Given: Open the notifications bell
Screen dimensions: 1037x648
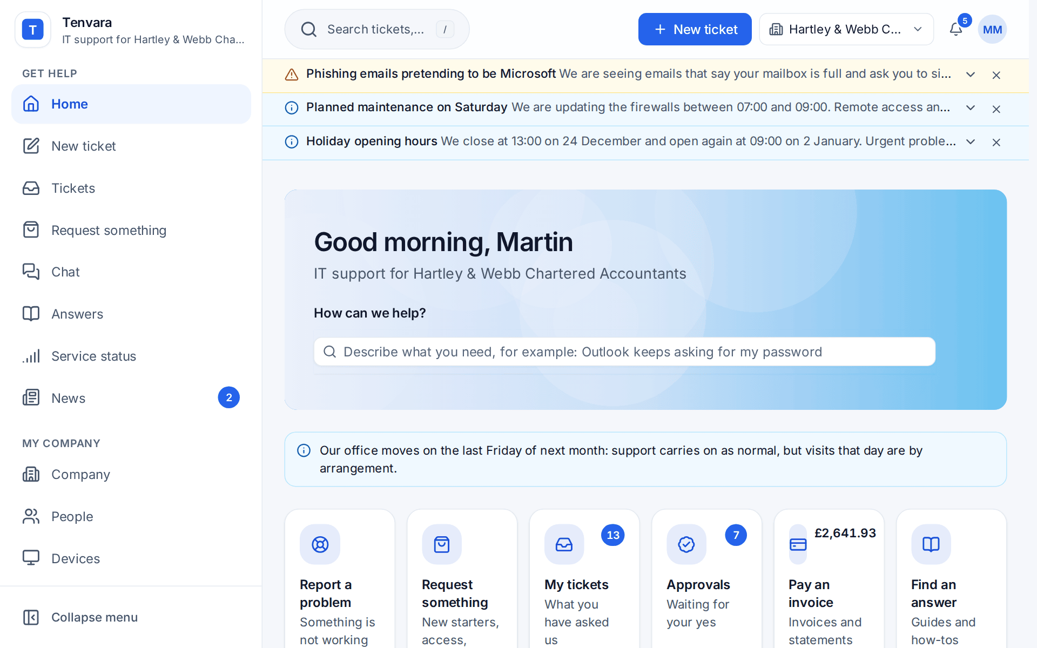Looking at the screenshot, I should coord(956,29).
